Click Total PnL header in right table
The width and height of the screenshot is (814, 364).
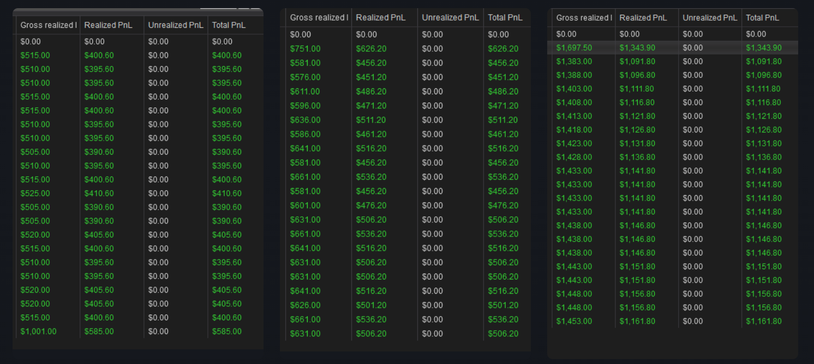(762, 17)
